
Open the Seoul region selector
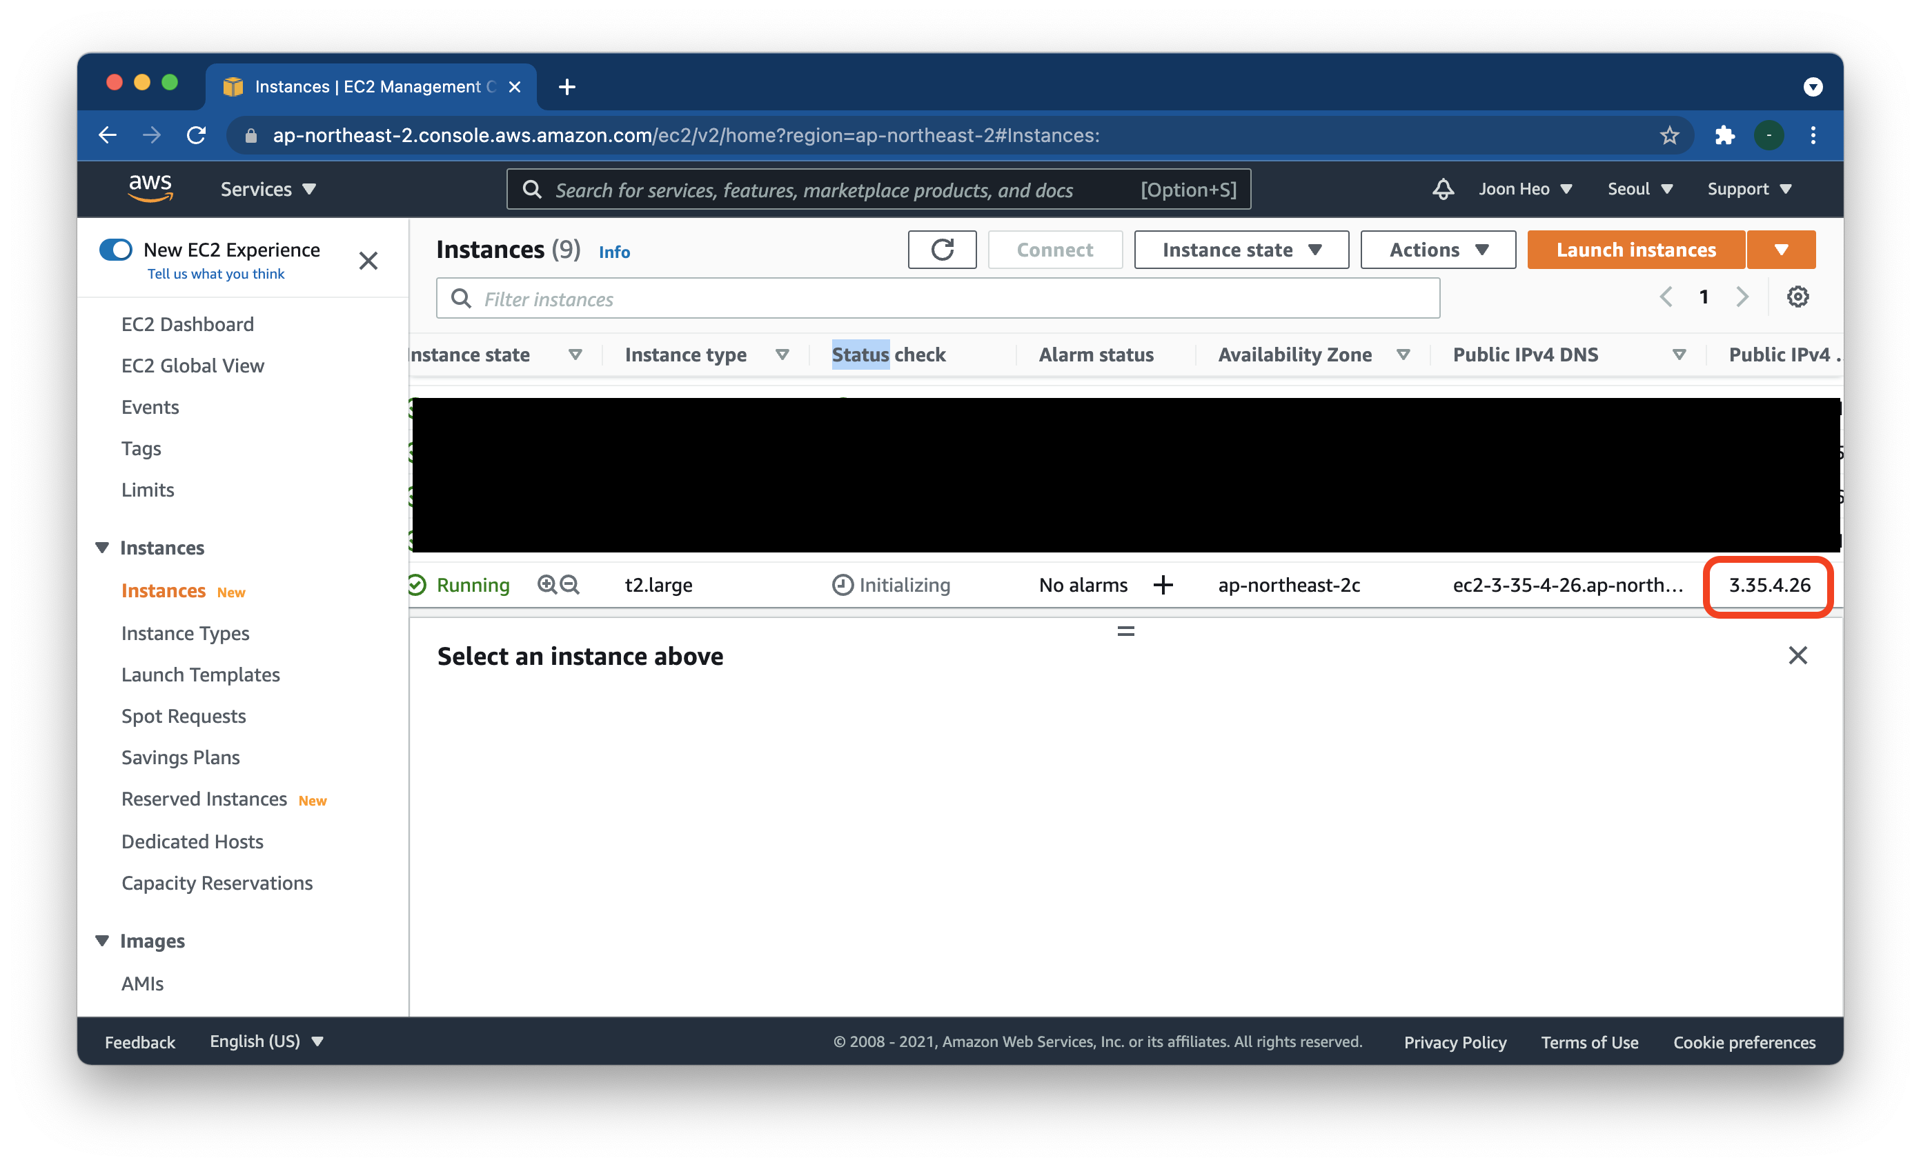1639,188
